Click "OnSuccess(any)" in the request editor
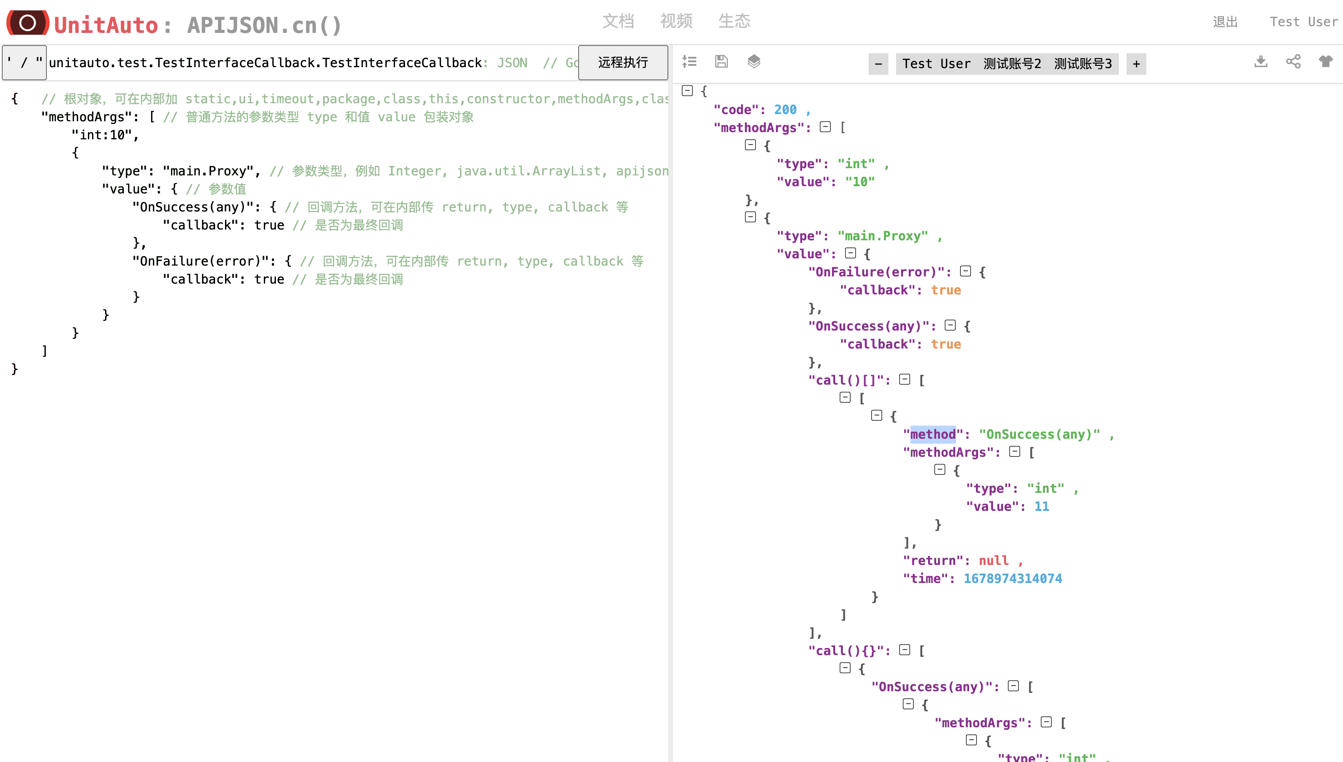The height and width of the screenshot is (762, 1343). [x=196, y=207]
